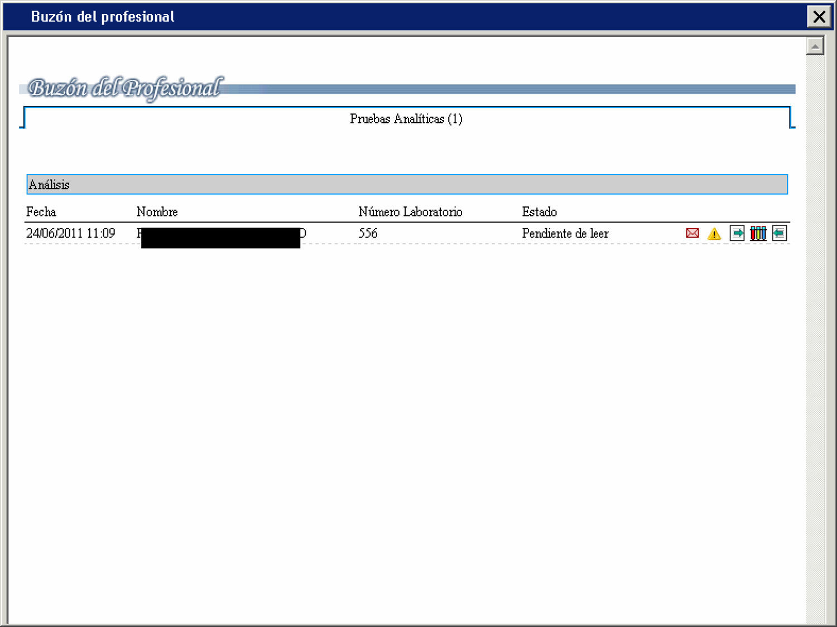This screenshot has width=837, height=627.
Task: Select the Pruebas Analíticas (1) tab
Action: point(406,119)
